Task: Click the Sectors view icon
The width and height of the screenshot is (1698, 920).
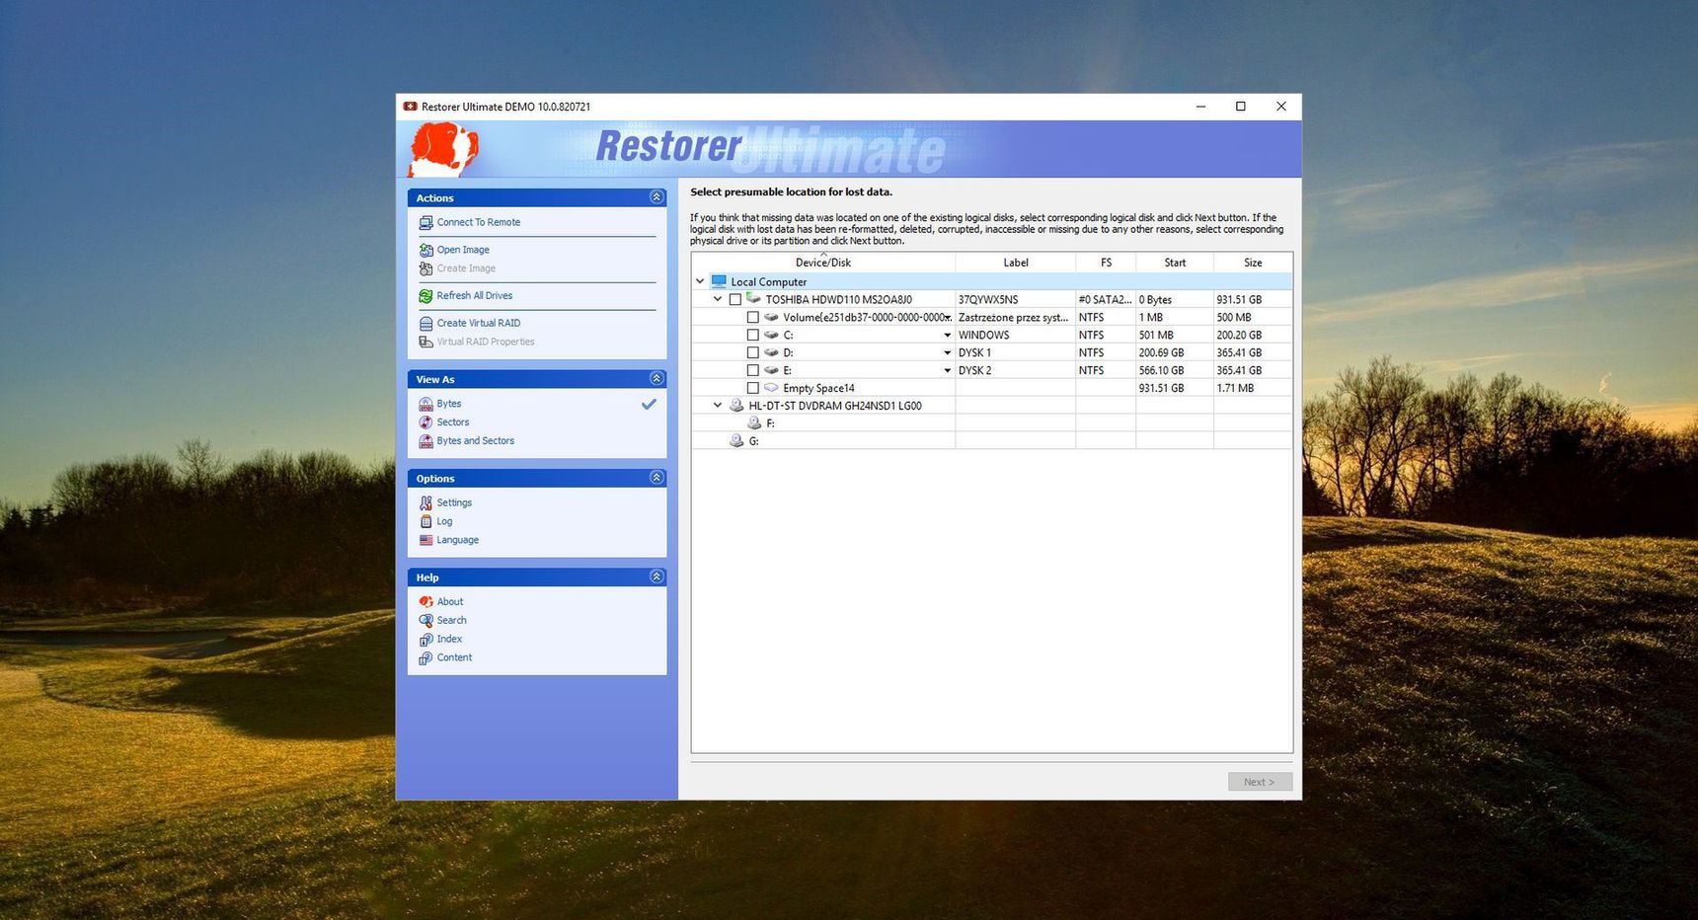Action: 425,422
